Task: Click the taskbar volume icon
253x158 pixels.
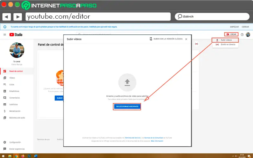Action: [236, 156]
